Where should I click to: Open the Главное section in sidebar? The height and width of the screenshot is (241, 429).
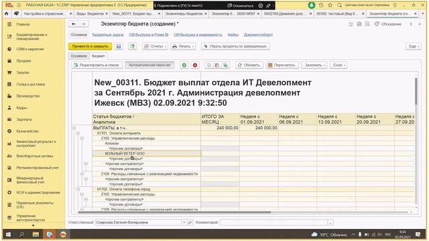point(23,24)
